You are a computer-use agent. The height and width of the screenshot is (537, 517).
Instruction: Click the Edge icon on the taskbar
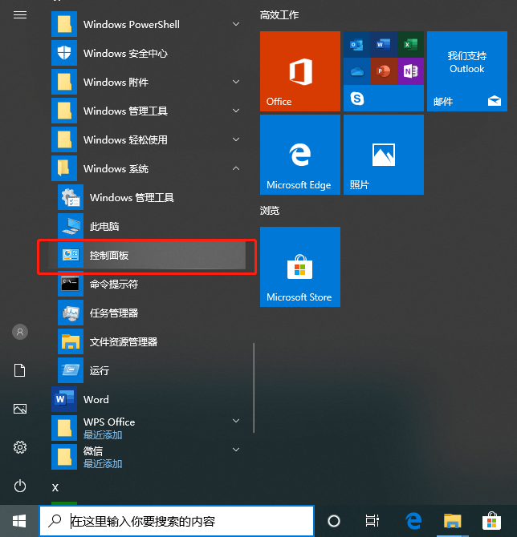413,520
